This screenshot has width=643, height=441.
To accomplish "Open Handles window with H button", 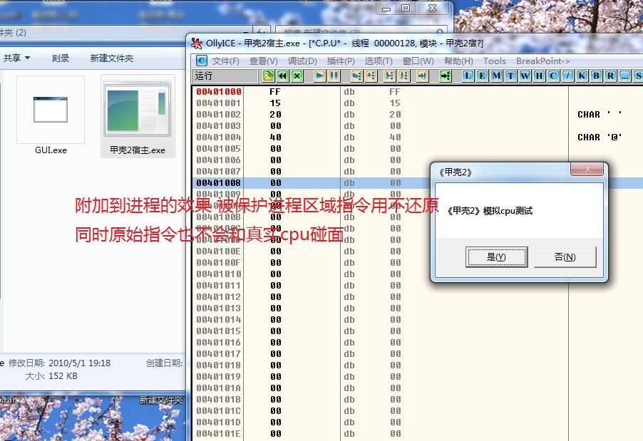I will pyautogui.click(x=539, y=76).
